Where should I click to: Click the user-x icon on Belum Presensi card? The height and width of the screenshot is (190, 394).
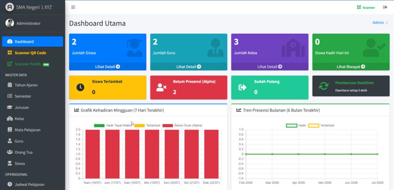click(x=161, y=87)
